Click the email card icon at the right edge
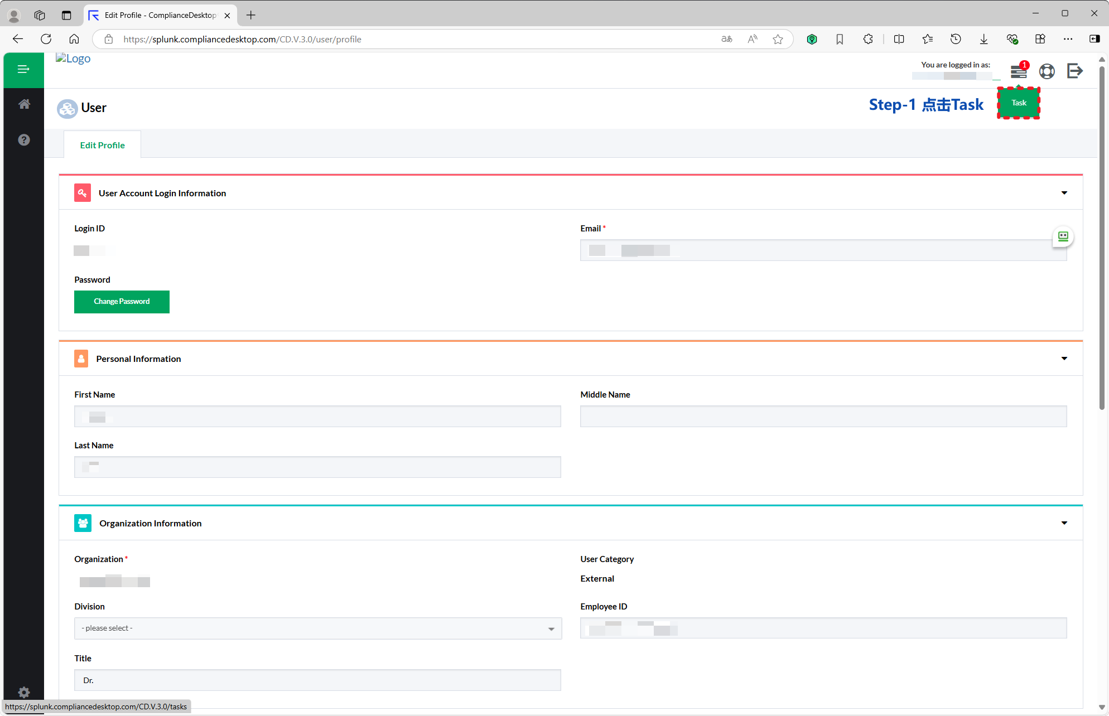Viewport: 1109px width, 716px height. [x=1062, y=236]
